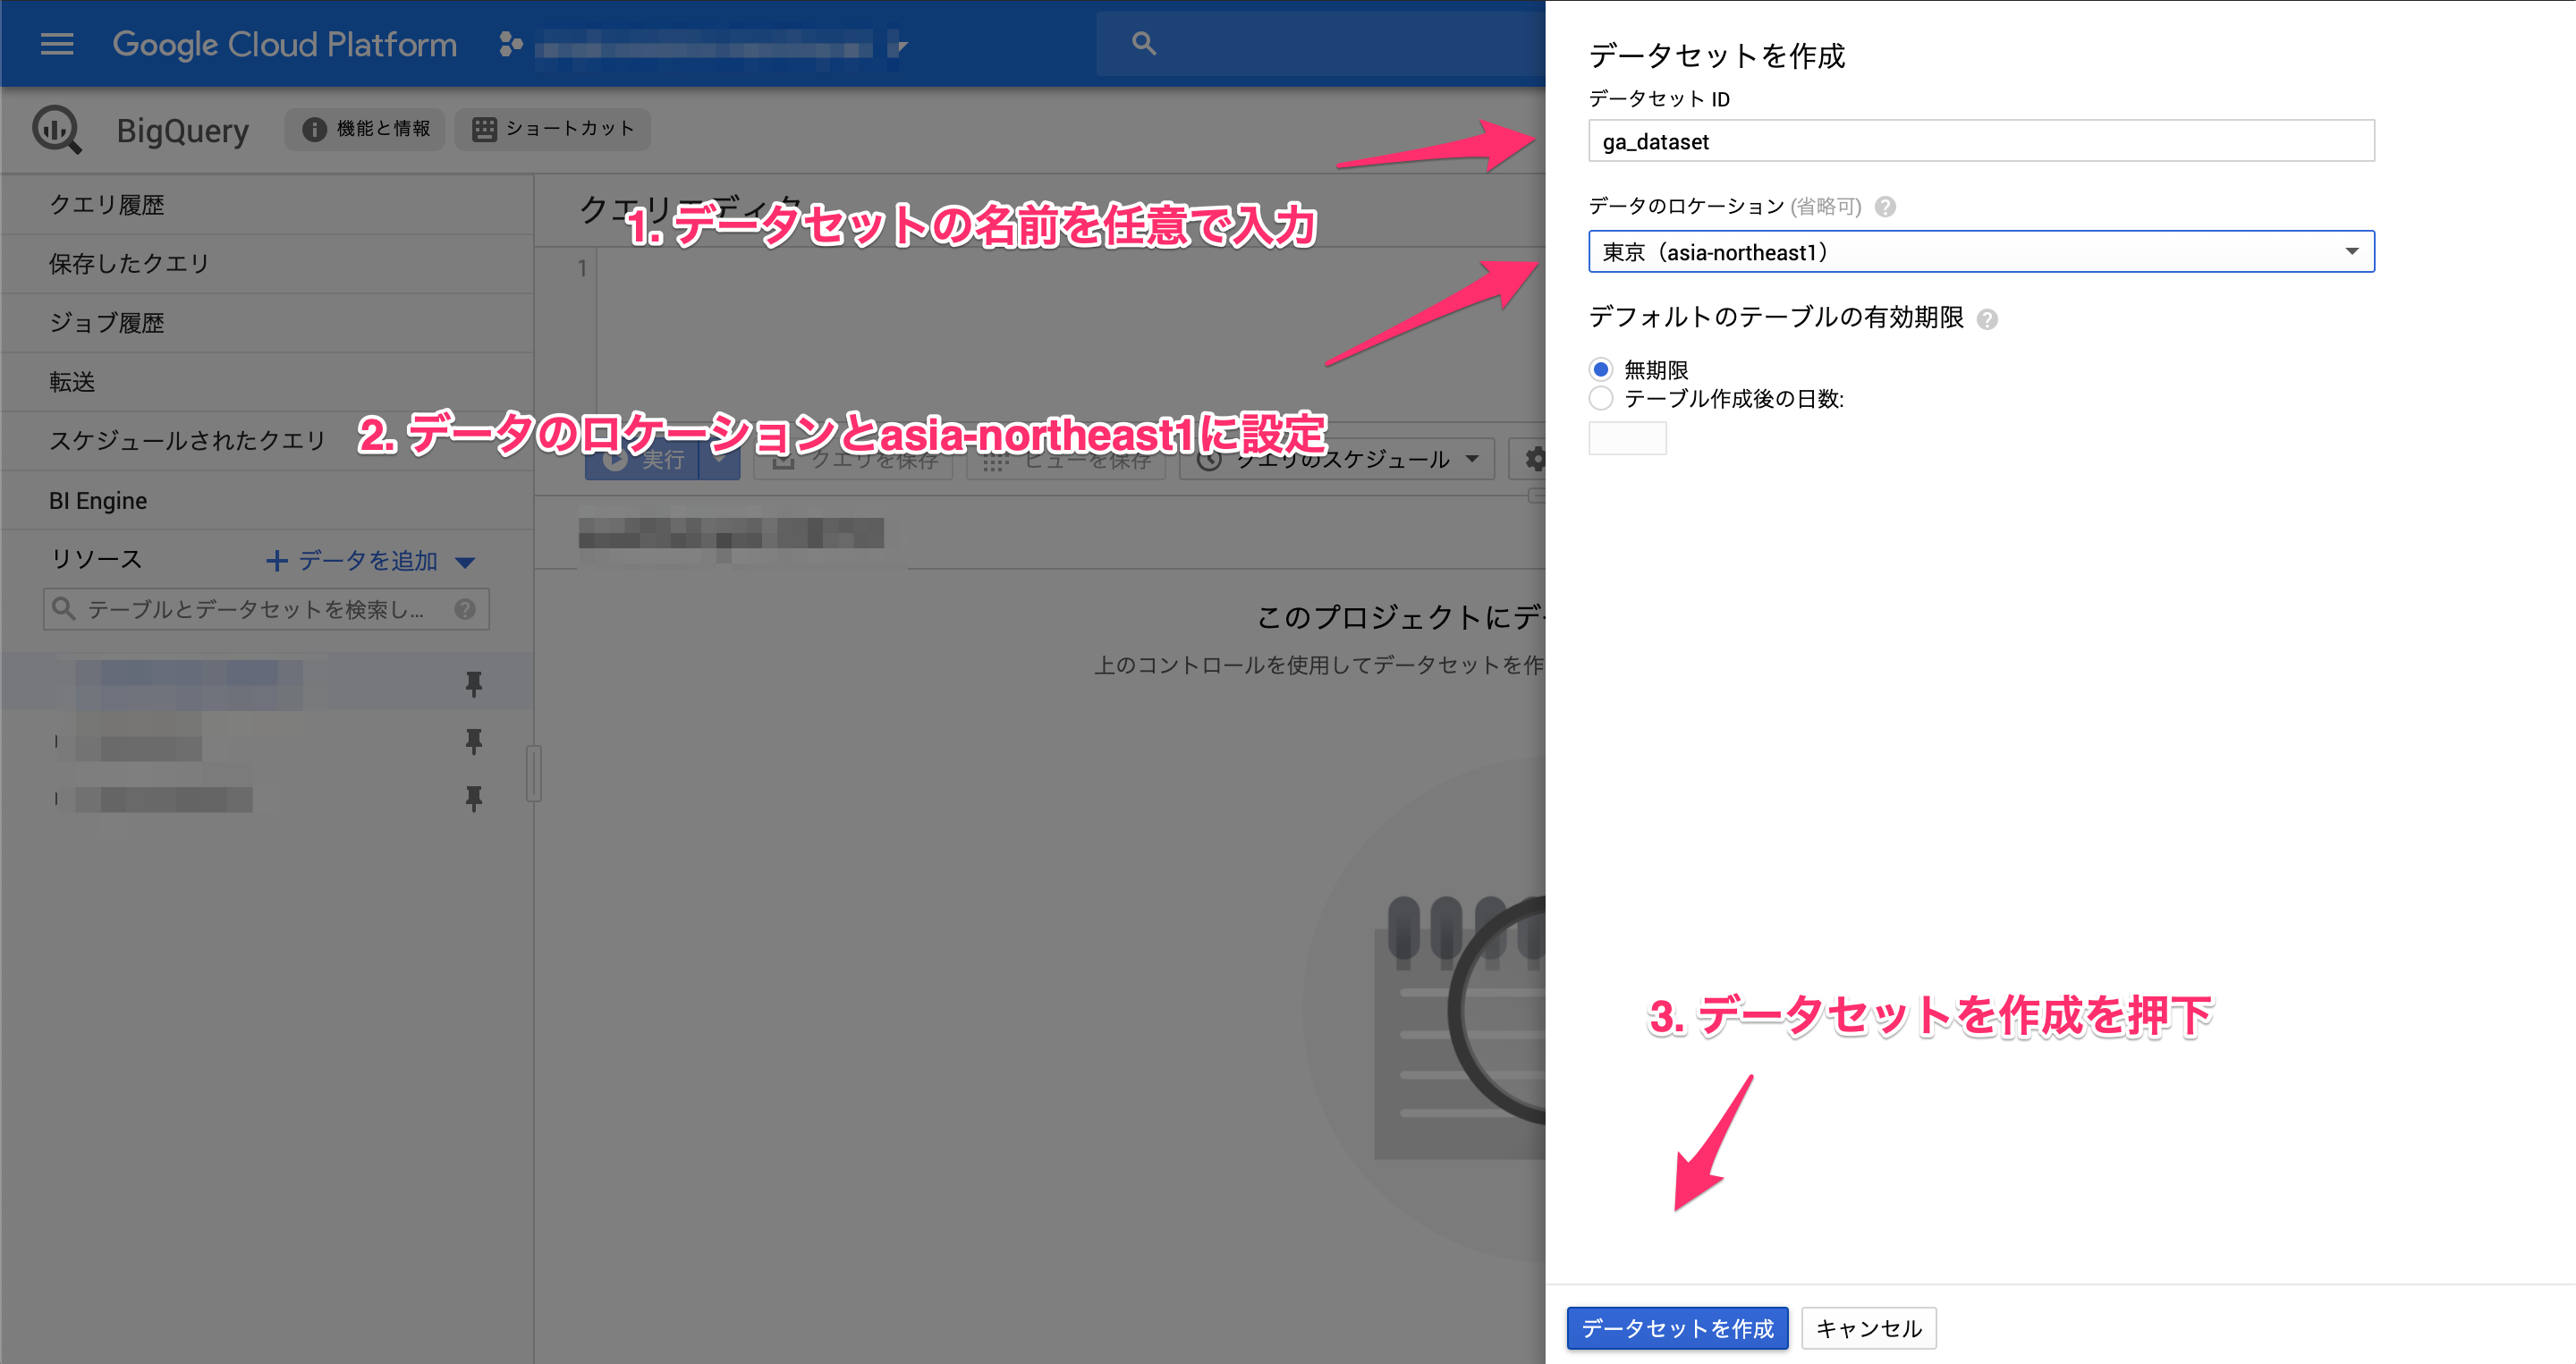The width and height of the screenshot is (2576, 1364).
Task: Click line number 1 in query editor
Action: [x=582, y=268]
